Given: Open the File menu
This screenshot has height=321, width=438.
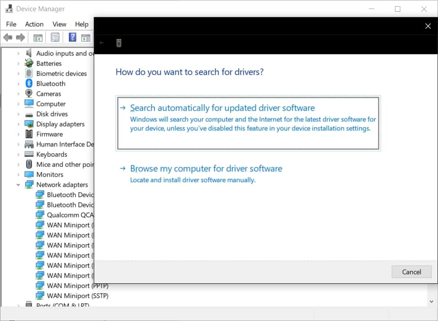Looking at the screenshot, I should (11, 24).
